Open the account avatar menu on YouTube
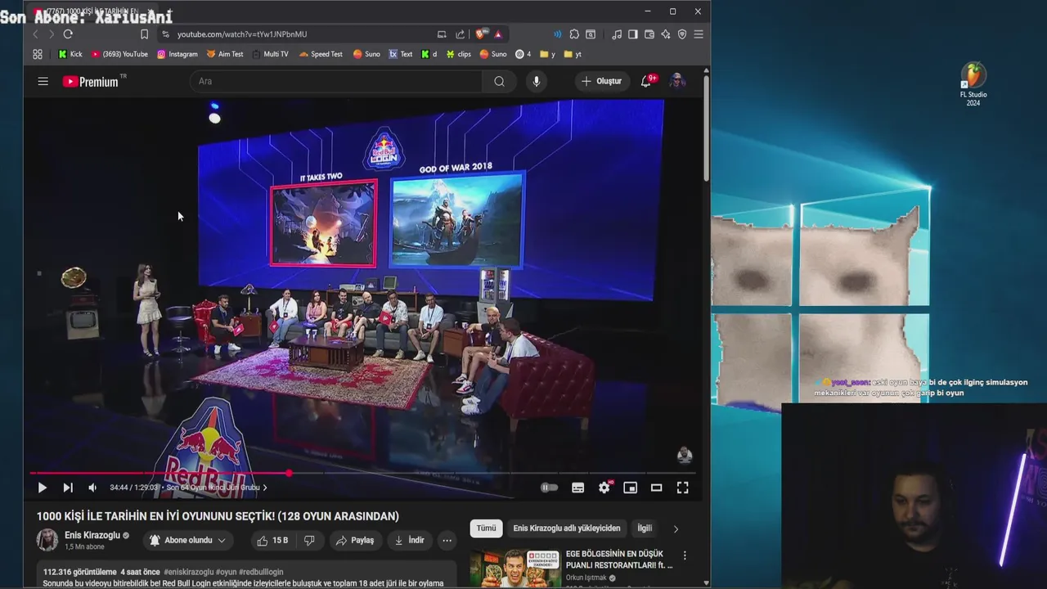1047x589 pixels. click(677, 81)
